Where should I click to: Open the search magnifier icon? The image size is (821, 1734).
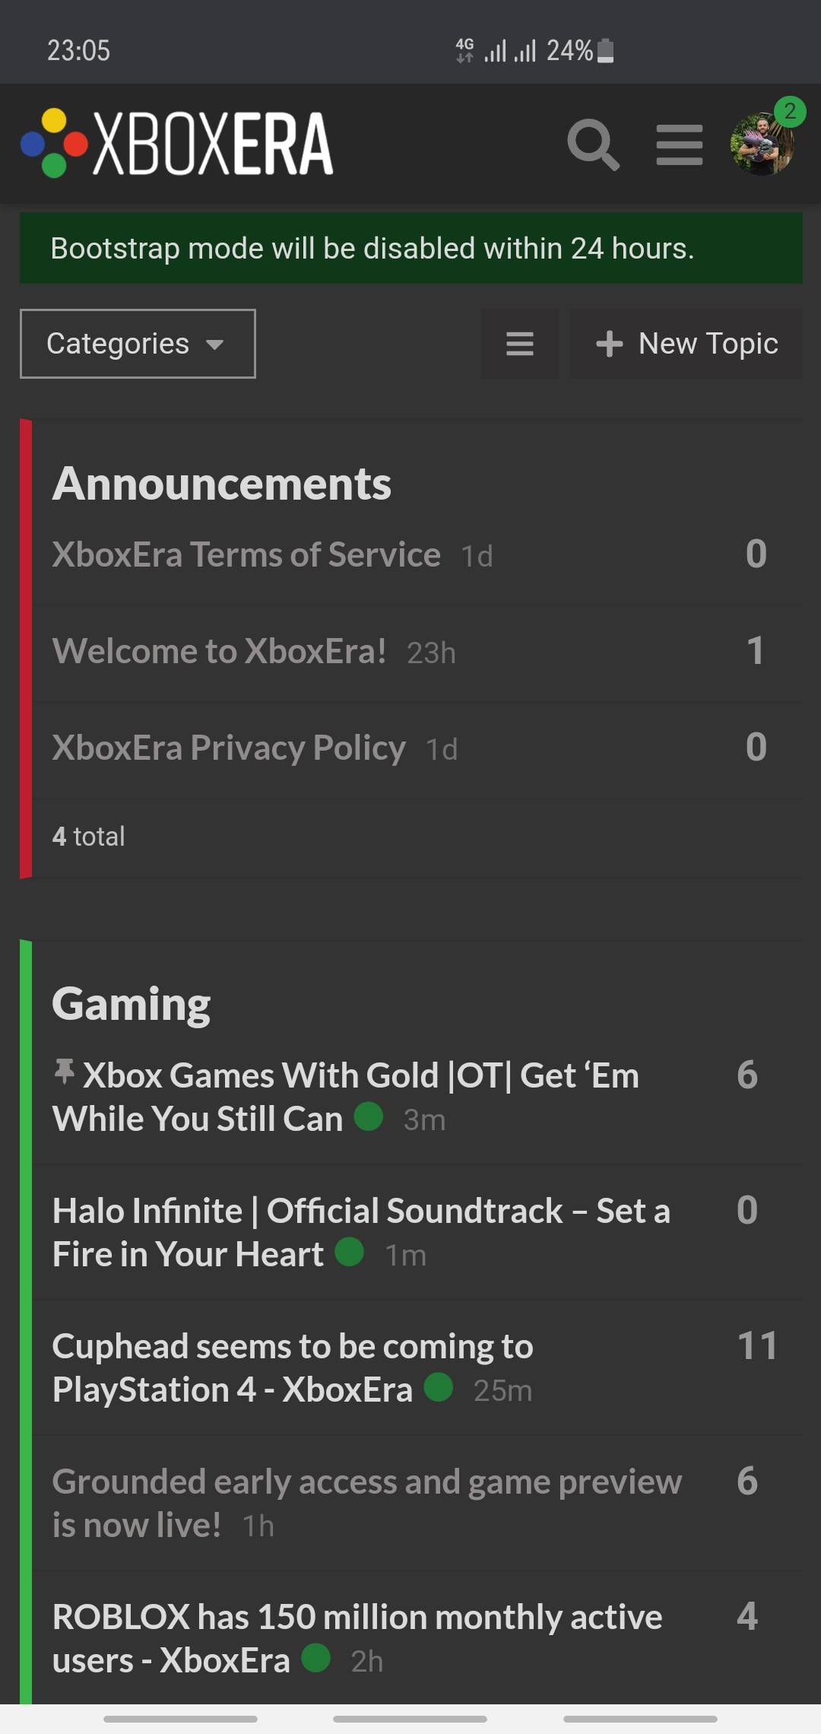pos(593,144)
